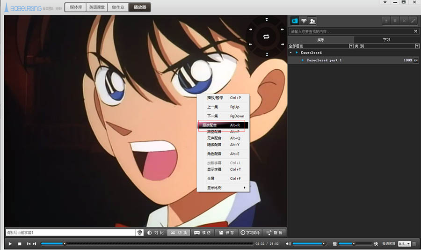The image size is (421, 250).
Task: Switch to the 英语课堂 tab
Action: pos(97,7)
